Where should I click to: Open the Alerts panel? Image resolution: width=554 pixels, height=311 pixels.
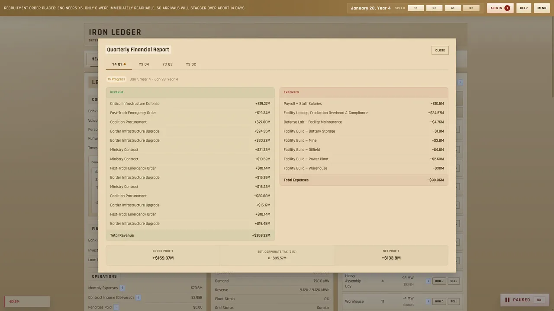coord(500,8)
